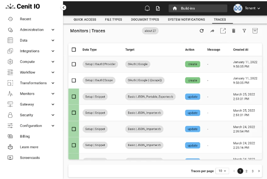Open Screencasts in the sidebar

tap(30, 158)
